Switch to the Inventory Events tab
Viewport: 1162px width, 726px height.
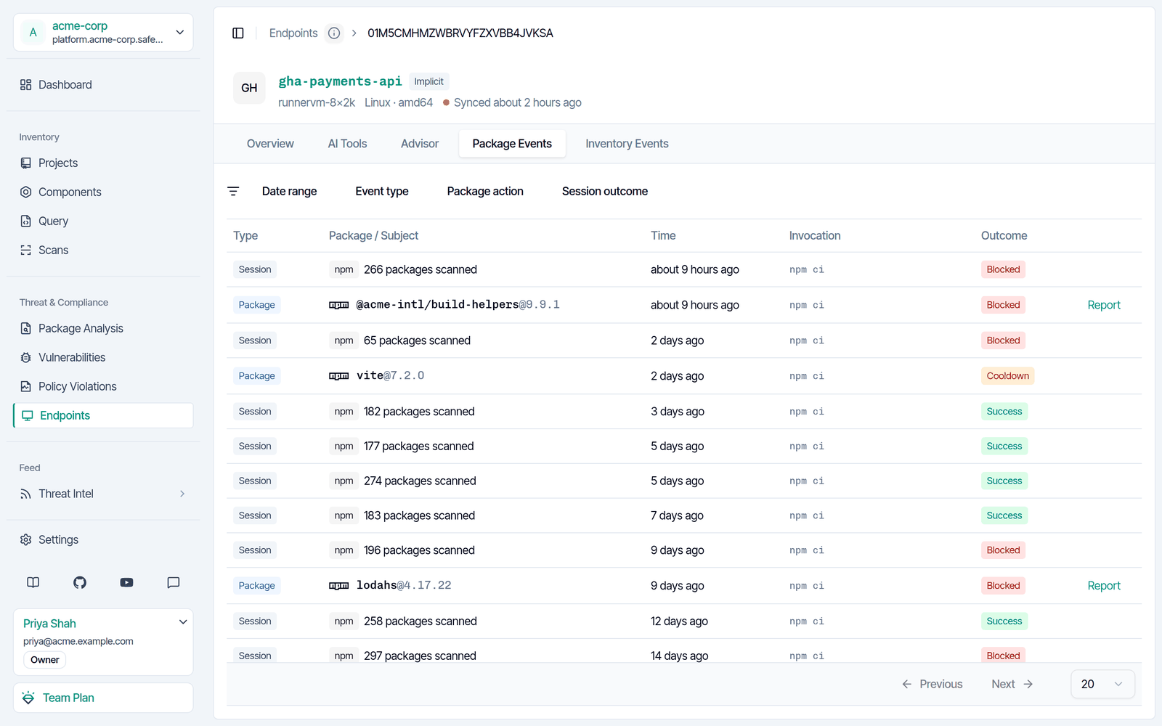point(627,144)
